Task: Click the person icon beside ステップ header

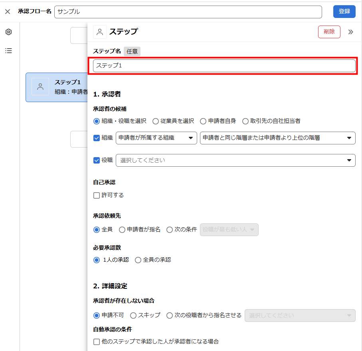Action: tap(100, 32)
